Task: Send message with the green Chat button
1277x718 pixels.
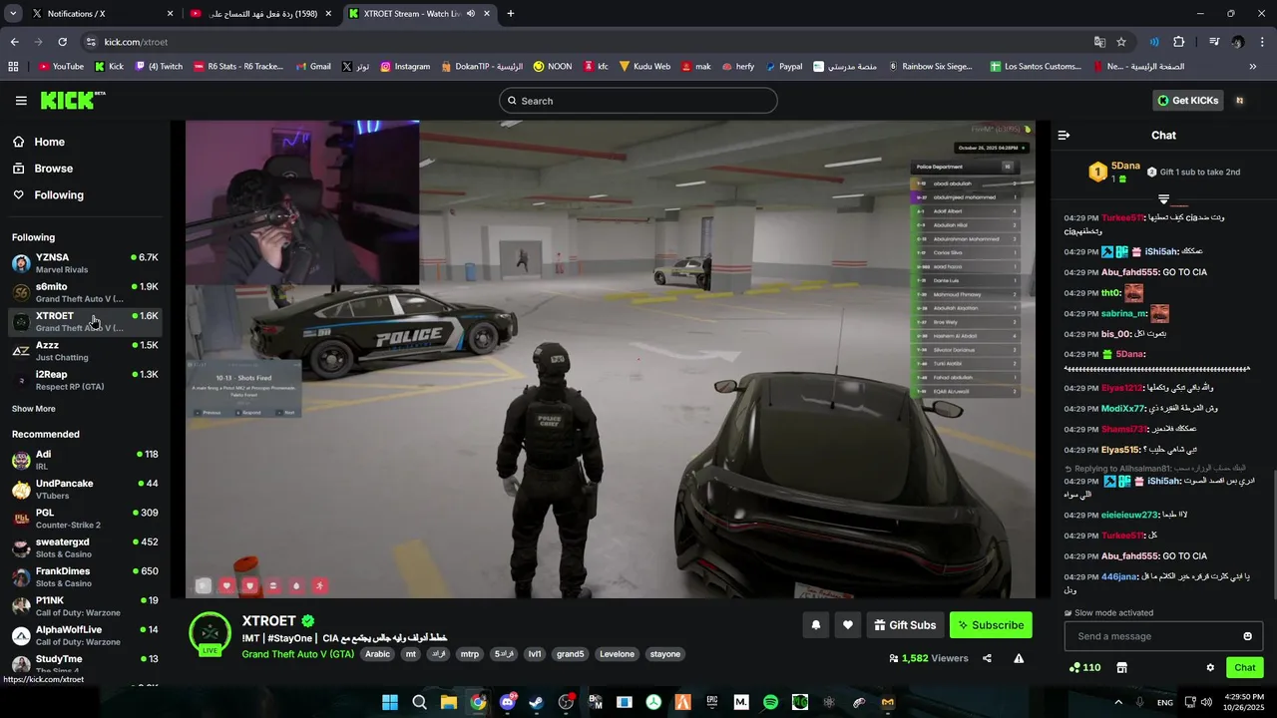Action: click(x=1245, y=668)
